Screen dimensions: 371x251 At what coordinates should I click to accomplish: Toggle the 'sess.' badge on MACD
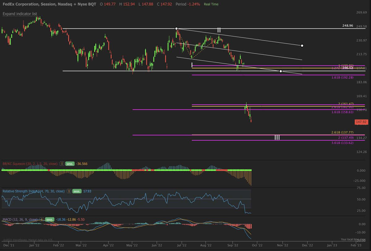tap(50, 219)
